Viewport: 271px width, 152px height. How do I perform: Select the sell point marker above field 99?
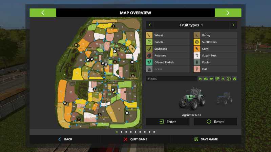click(x=100, y=115)
